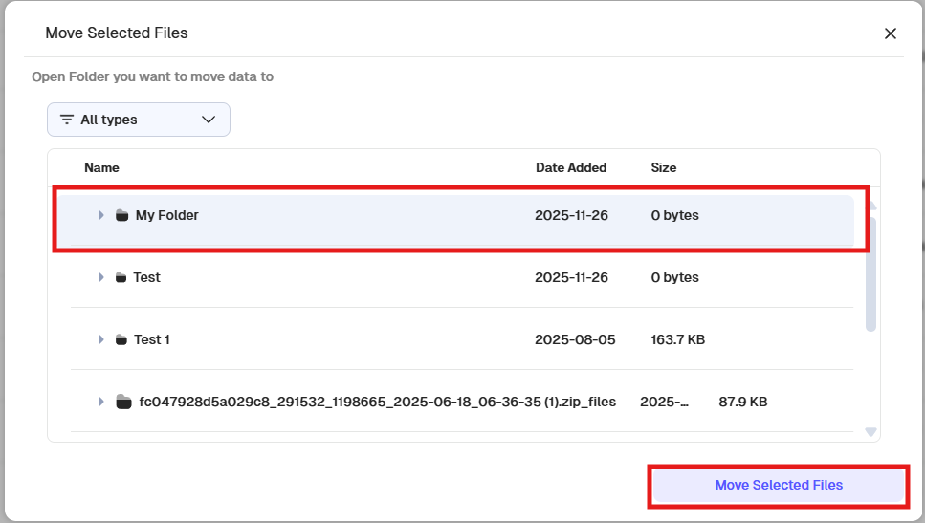Image resolution: width=925 pixels, height=523 pixels.
Task: Click the My Folder folder icon
Action: click(x=121, y=216)
